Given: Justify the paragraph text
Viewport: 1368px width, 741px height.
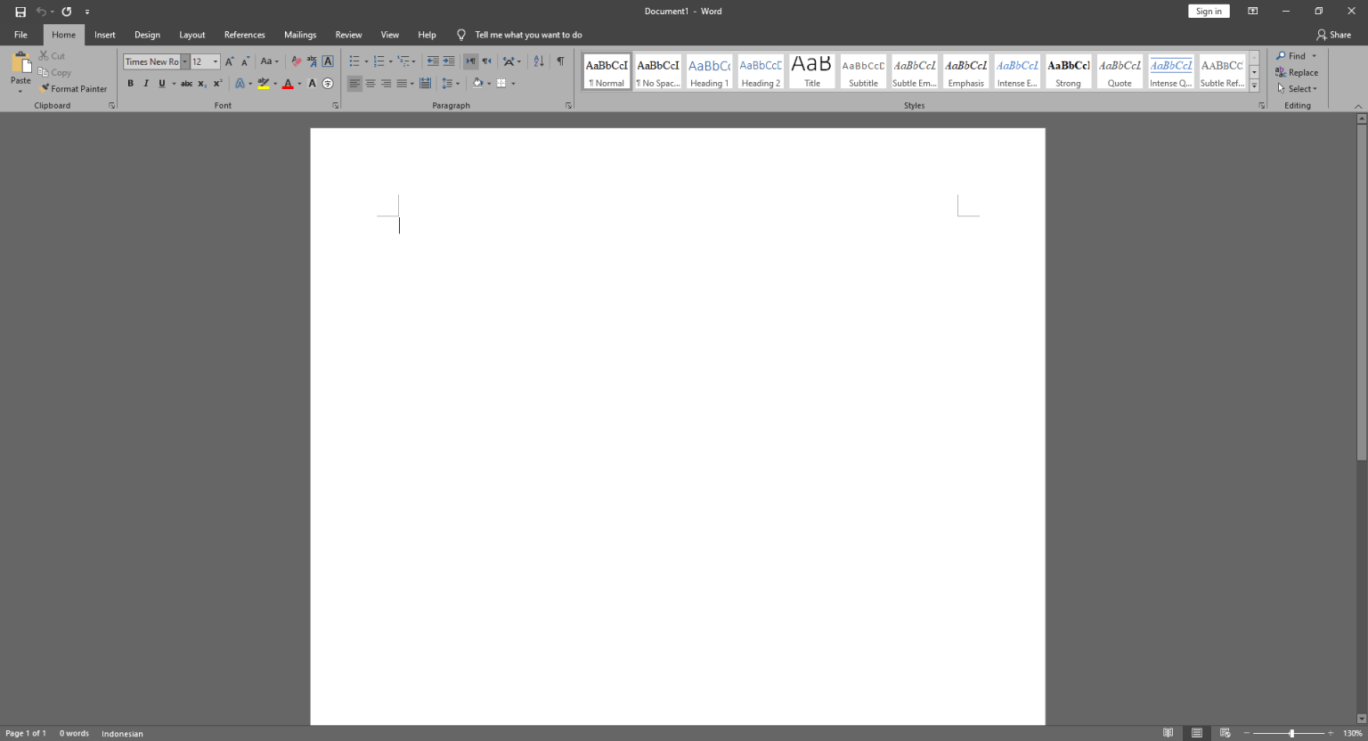Looking at the screenshot, I should point(402,84).
